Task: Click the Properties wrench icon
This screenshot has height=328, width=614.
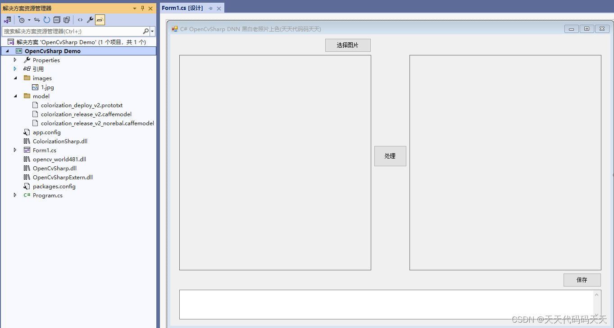Action: pyautogui.click(x=90, y=20)
